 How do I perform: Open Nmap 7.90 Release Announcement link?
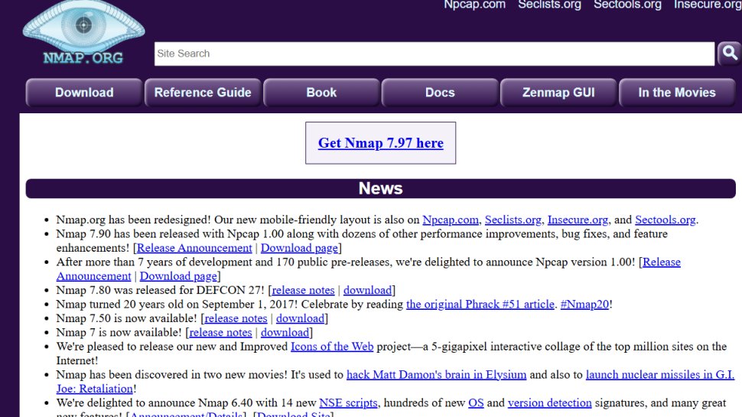194,248
